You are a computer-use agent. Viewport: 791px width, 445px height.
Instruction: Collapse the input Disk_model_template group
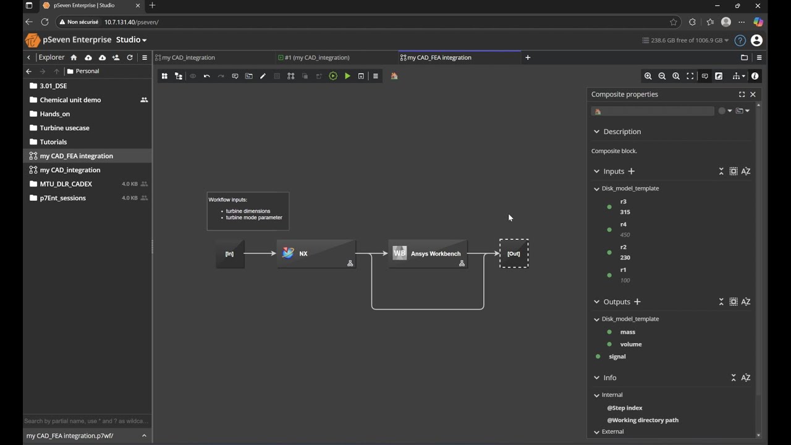(596, 189)
